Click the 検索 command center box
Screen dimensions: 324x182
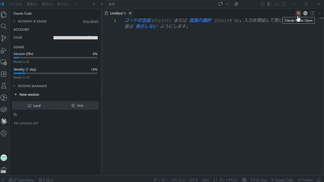pos(161,4)
